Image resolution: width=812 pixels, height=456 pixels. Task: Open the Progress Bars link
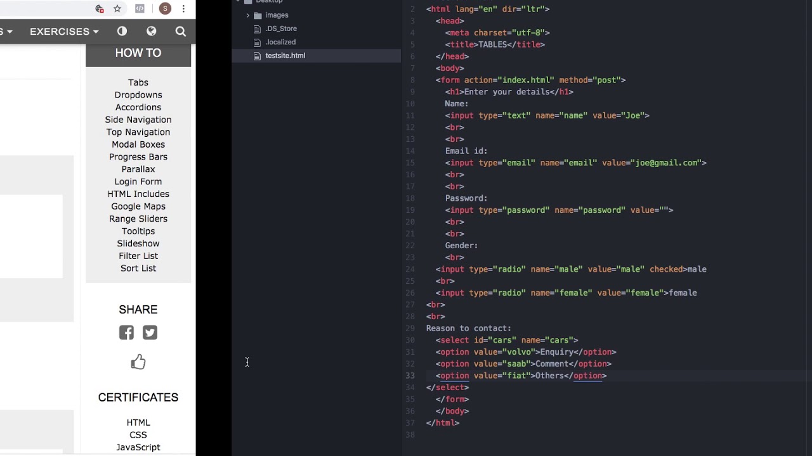[x=138, y=156]
